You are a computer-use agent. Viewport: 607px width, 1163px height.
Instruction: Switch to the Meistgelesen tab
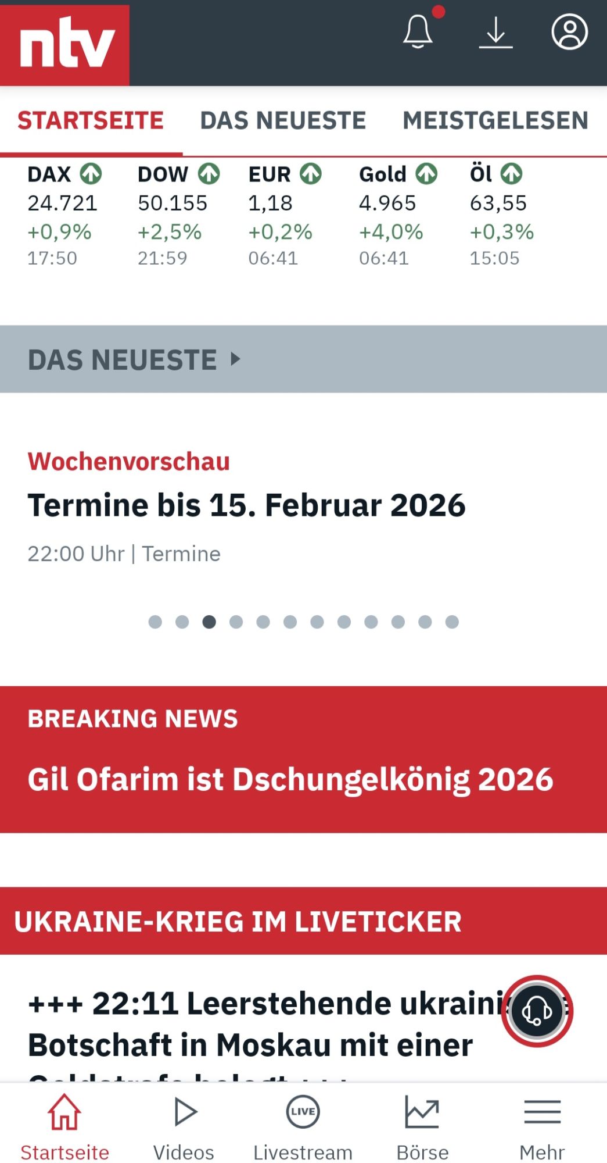point(495,121)
